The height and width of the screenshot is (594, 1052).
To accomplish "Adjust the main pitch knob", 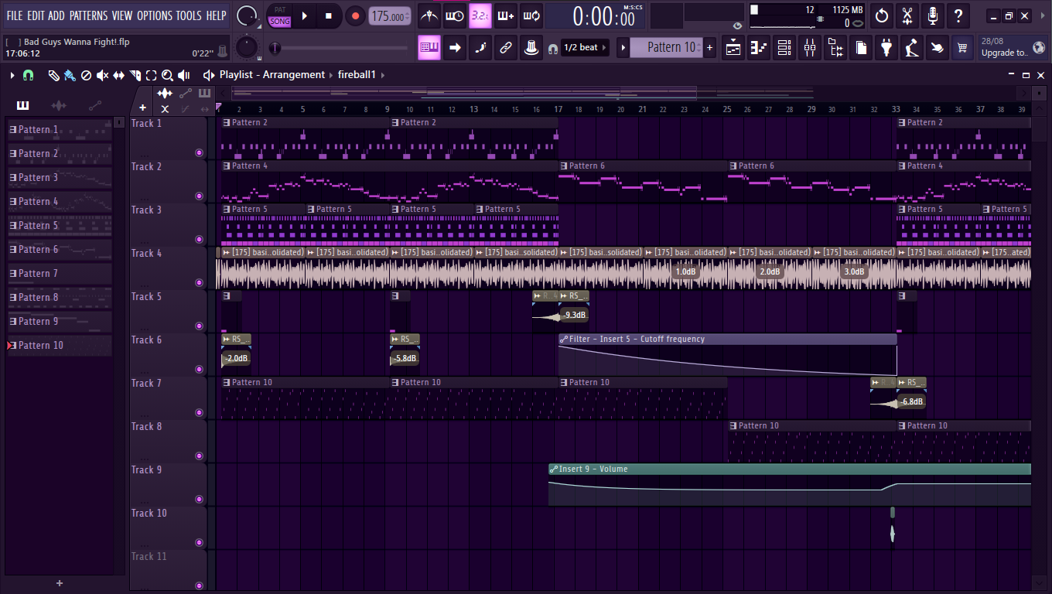I will (247, 48).
